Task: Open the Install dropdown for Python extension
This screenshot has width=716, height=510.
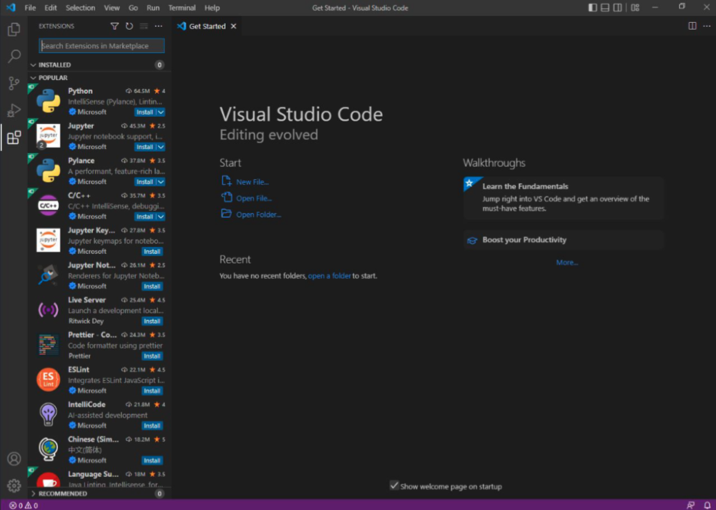Action: point(159,112)
